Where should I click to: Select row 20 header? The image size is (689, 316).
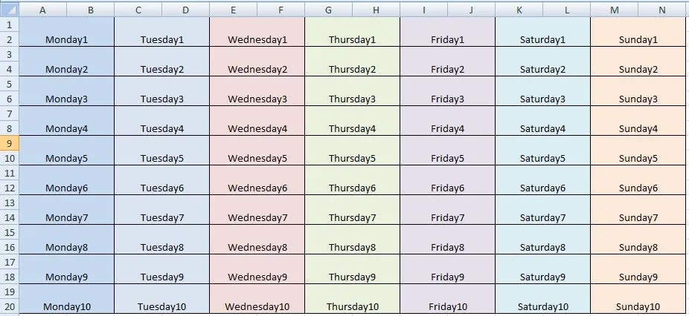click(x=10, y=306)
